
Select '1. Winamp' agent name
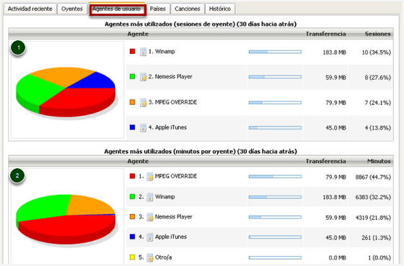click(x=162, y=52)
